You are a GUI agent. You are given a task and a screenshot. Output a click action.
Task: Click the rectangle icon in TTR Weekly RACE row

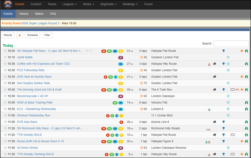(233, 135)
